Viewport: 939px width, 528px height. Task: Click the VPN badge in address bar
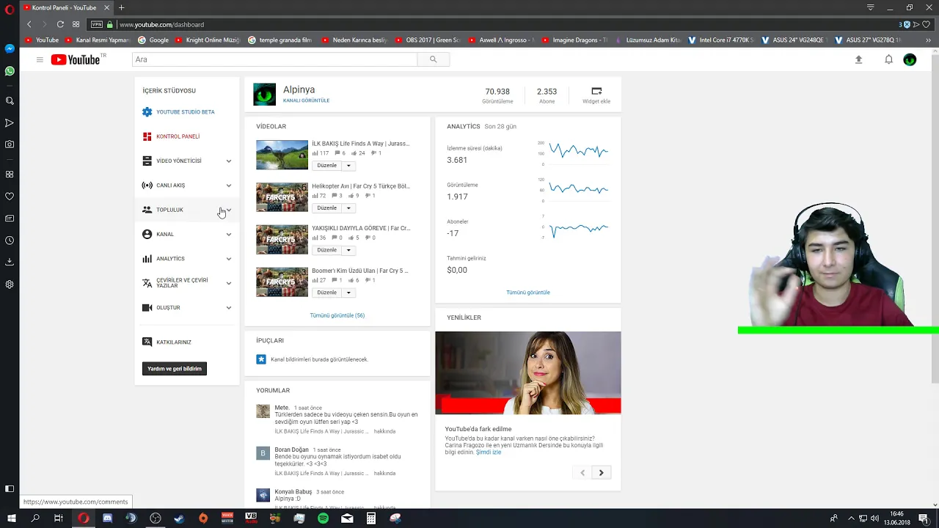click(x=97, y=24)
